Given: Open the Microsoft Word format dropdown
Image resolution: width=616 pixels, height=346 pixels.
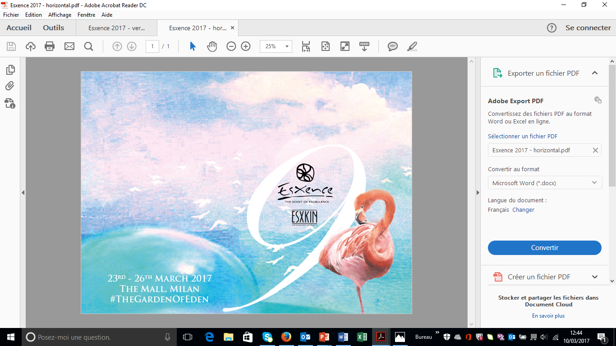Looking at the screenshot, I should (545, 183).
